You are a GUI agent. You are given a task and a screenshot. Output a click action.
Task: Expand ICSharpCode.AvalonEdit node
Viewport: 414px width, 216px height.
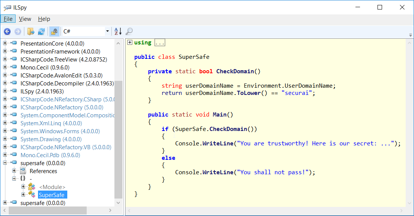coord(5,75)
